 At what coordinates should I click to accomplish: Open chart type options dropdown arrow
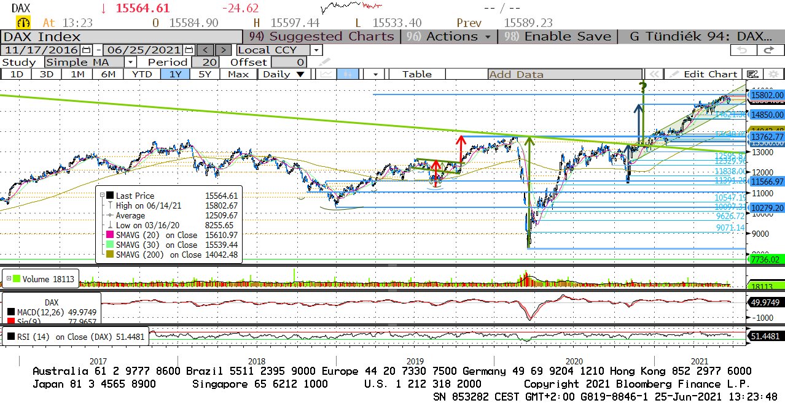(375, 74)
